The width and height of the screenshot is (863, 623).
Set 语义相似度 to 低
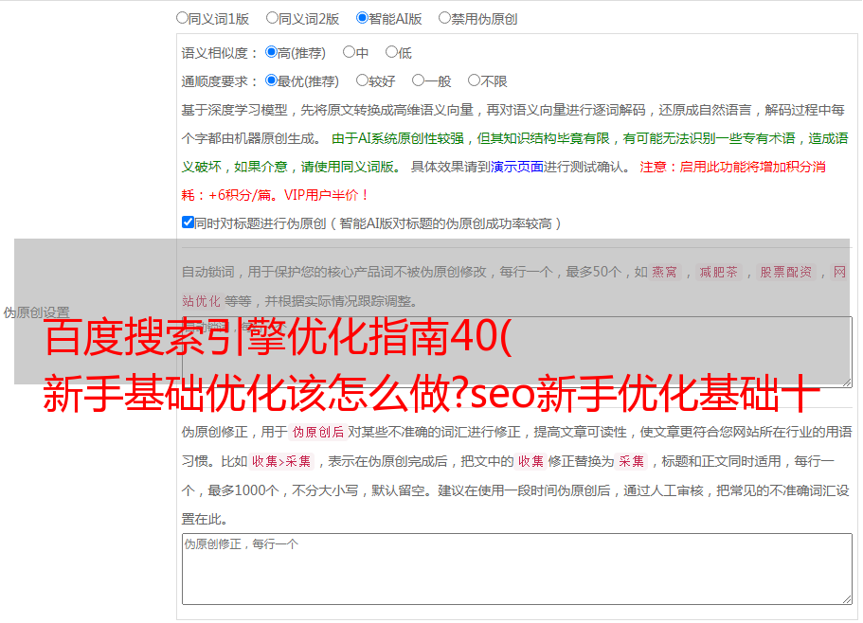click(x=391, y=52)
